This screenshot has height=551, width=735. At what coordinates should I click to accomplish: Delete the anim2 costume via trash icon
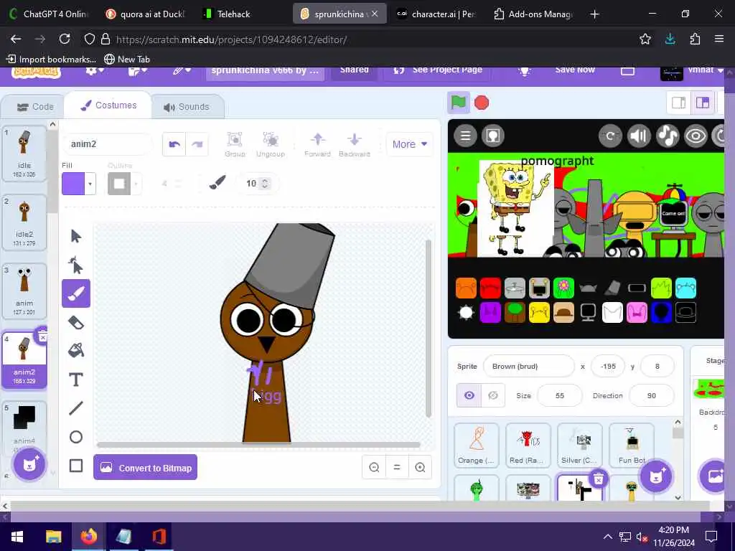[x=42, y=337]
